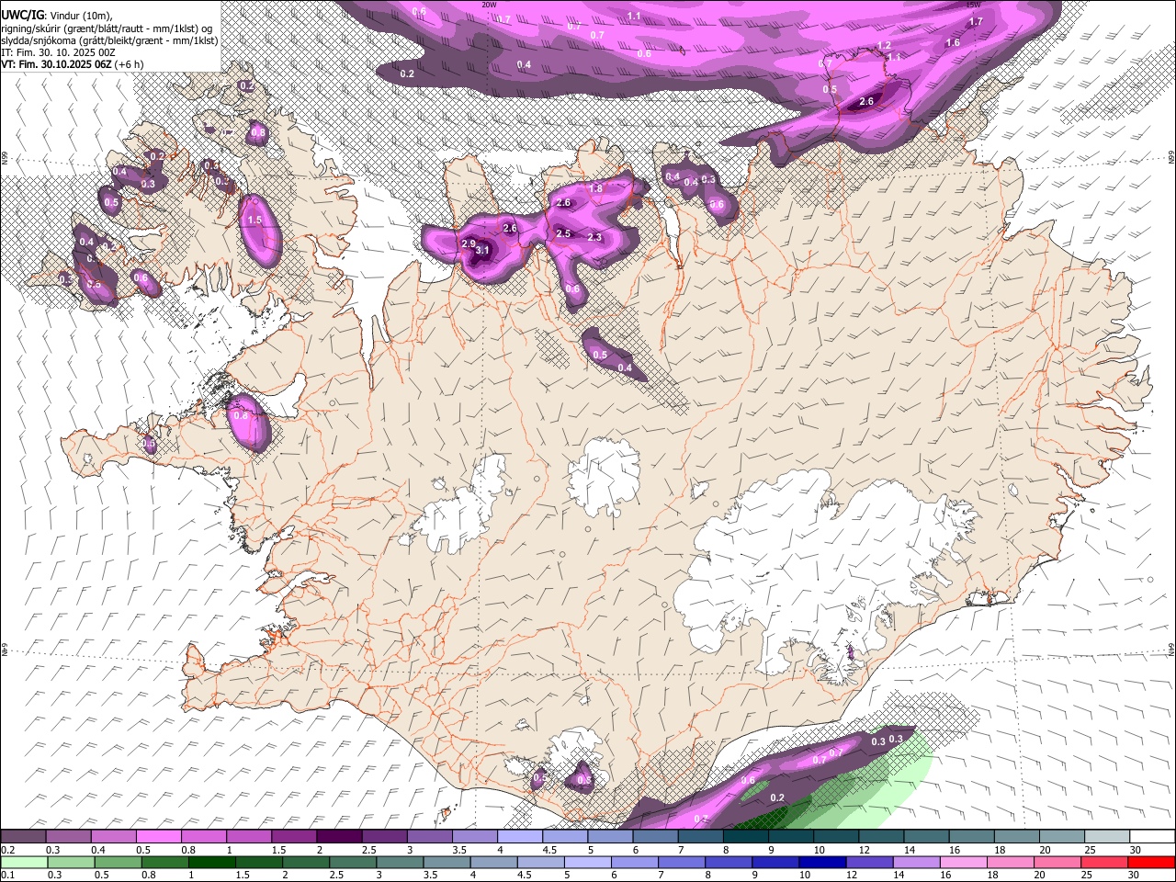Click the palest green swatch labeled 0.1 in rain legend
The width and height of the screenshot is (1176, 882).
coord(24,863)
